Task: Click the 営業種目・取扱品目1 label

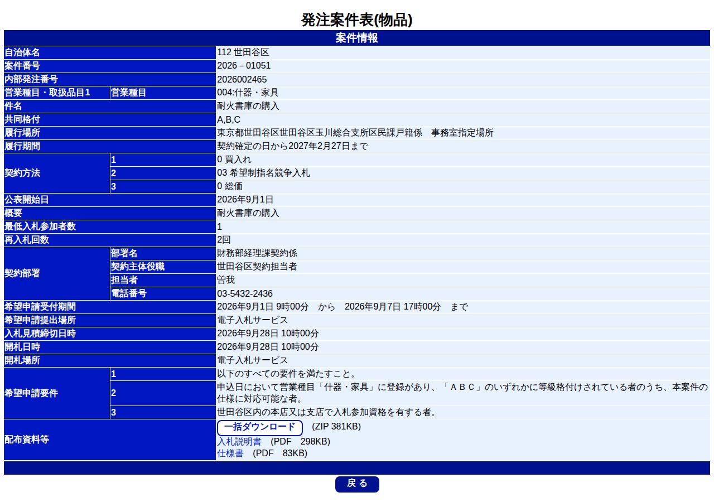Action: [x=47, y=93]
